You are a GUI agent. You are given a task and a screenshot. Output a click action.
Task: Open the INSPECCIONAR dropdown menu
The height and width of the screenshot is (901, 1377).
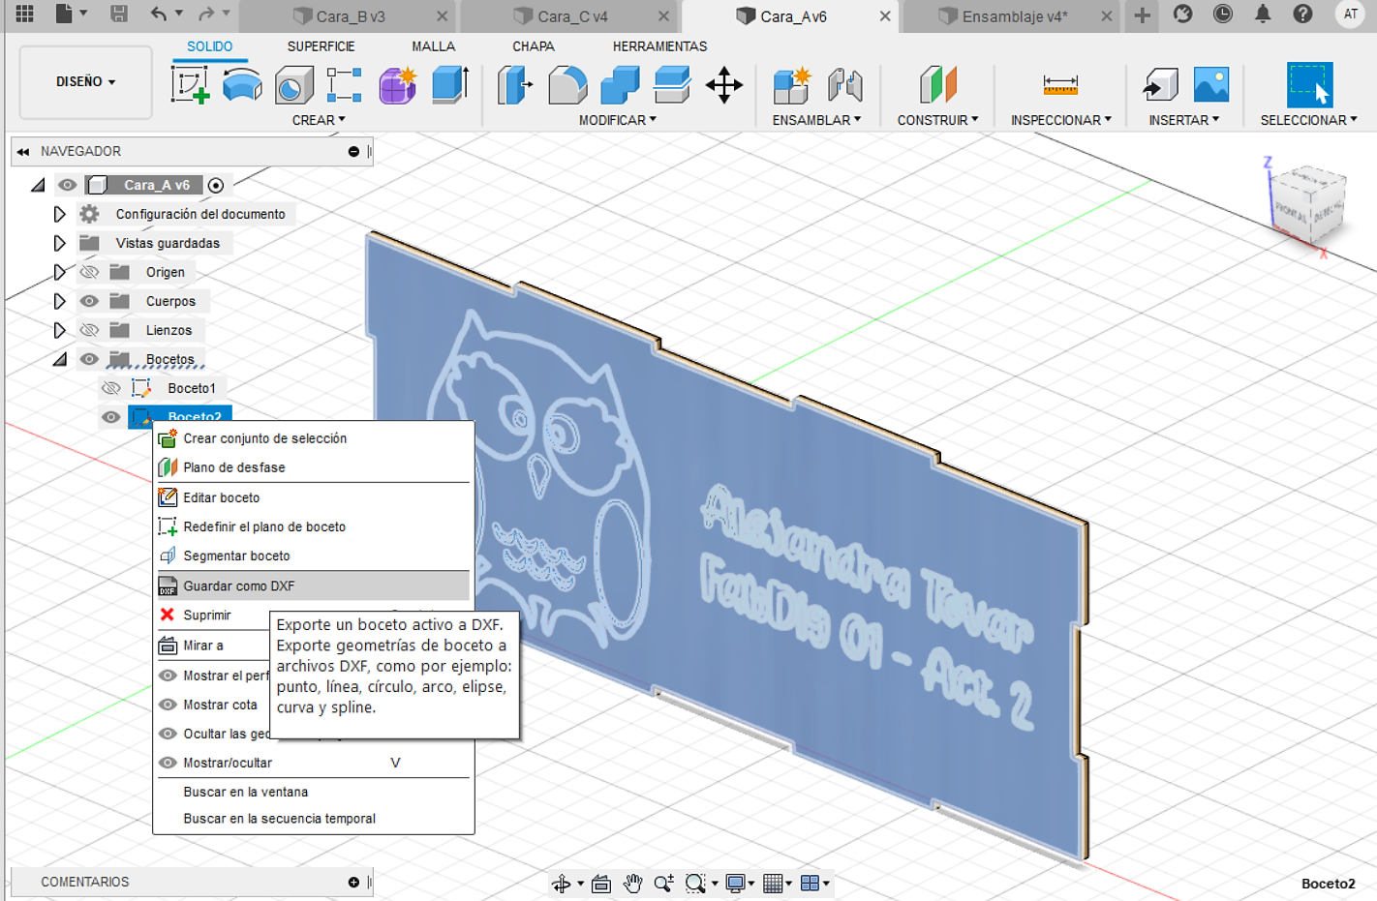pyautogui.click(x=1061, y=120)
